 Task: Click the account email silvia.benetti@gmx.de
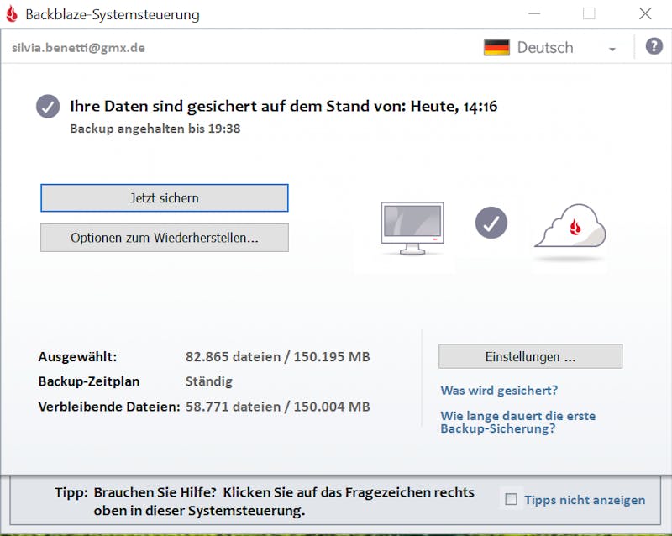point(78,48)
